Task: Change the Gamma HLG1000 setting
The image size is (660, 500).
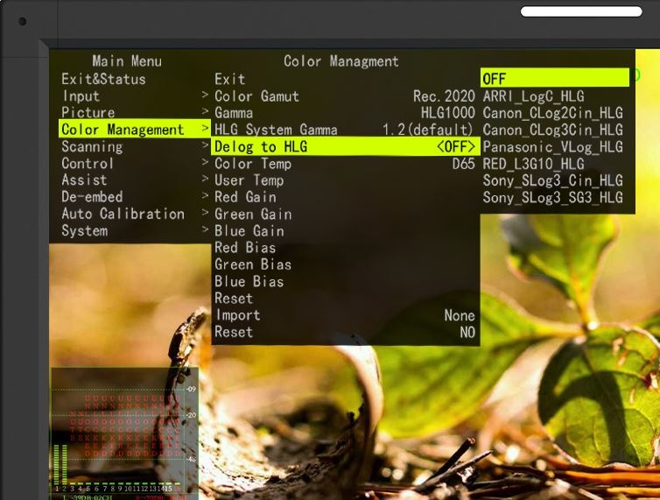Action: [x=344, y=112]
